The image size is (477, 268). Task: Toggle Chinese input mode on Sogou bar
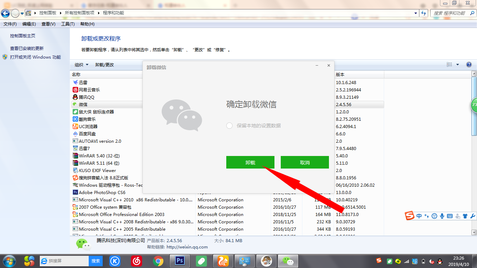(419, 216)
